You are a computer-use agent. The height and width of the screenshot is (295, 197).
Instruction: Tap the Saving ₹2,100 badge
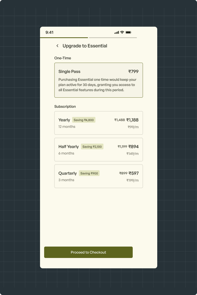[x=92, y=147]
